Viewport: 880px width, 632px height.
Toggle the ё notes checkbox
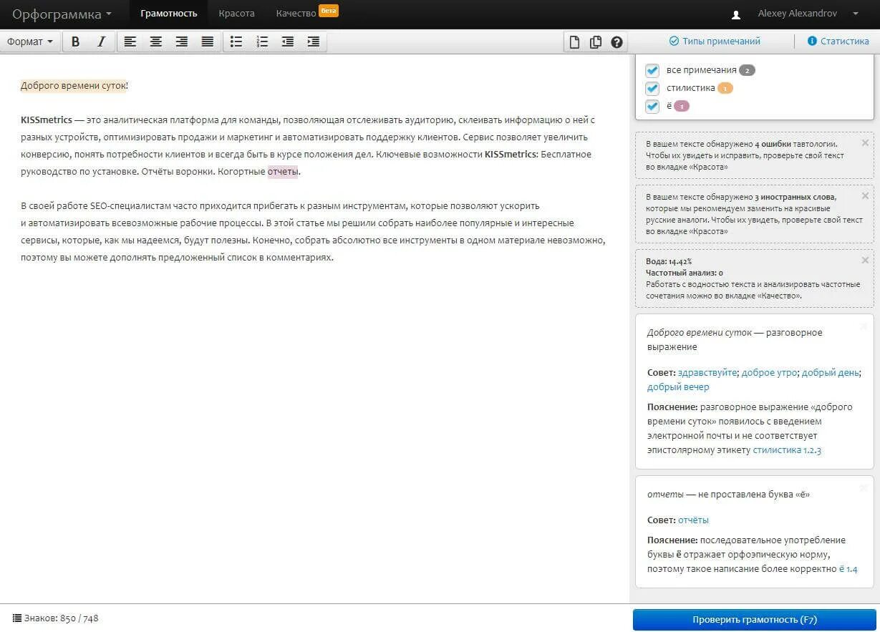pyautogui.click(x=652, y=106)
